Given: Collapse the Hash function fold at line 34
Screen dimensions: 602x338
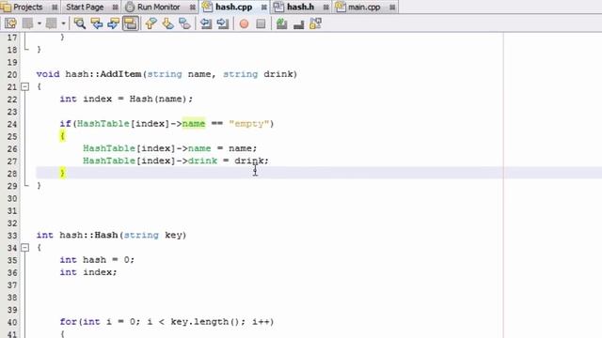Looking at the screenshot, I should coord(24,248).
